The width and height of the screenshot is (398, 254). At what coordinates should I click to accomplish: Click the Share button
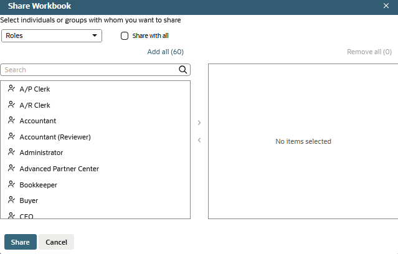pos(21,242)
